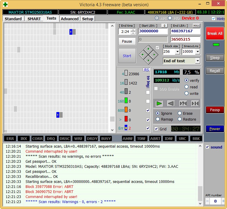Viewport: 227px width, 209px height.
Task: Switch to the SMART tab
Action: (34, 19)
